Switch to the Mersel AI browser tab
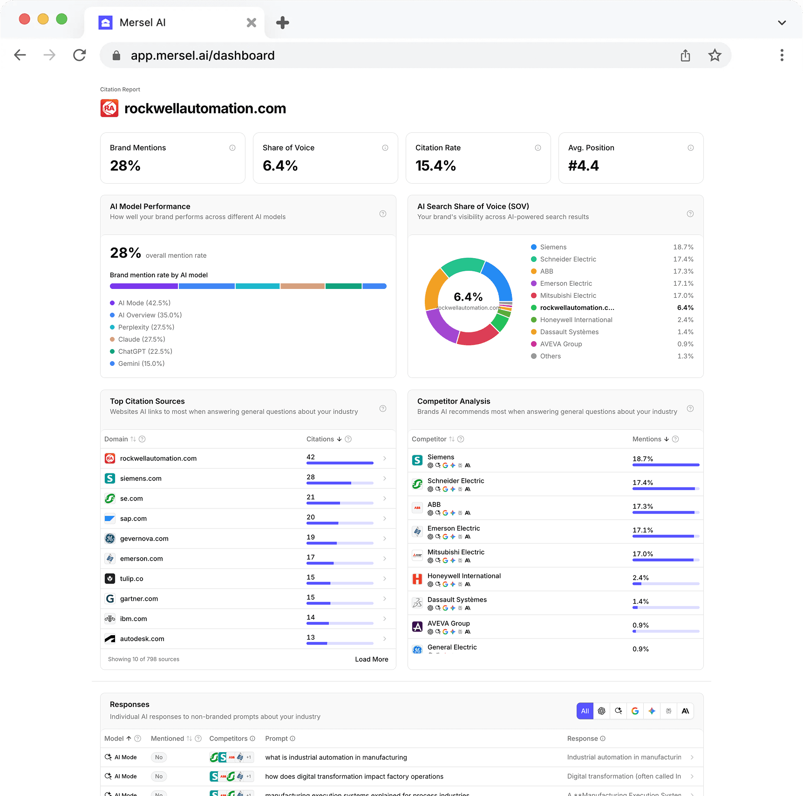The height and width of the screenshot is (796, 803). pyautogui.click(x=175, y=22)
